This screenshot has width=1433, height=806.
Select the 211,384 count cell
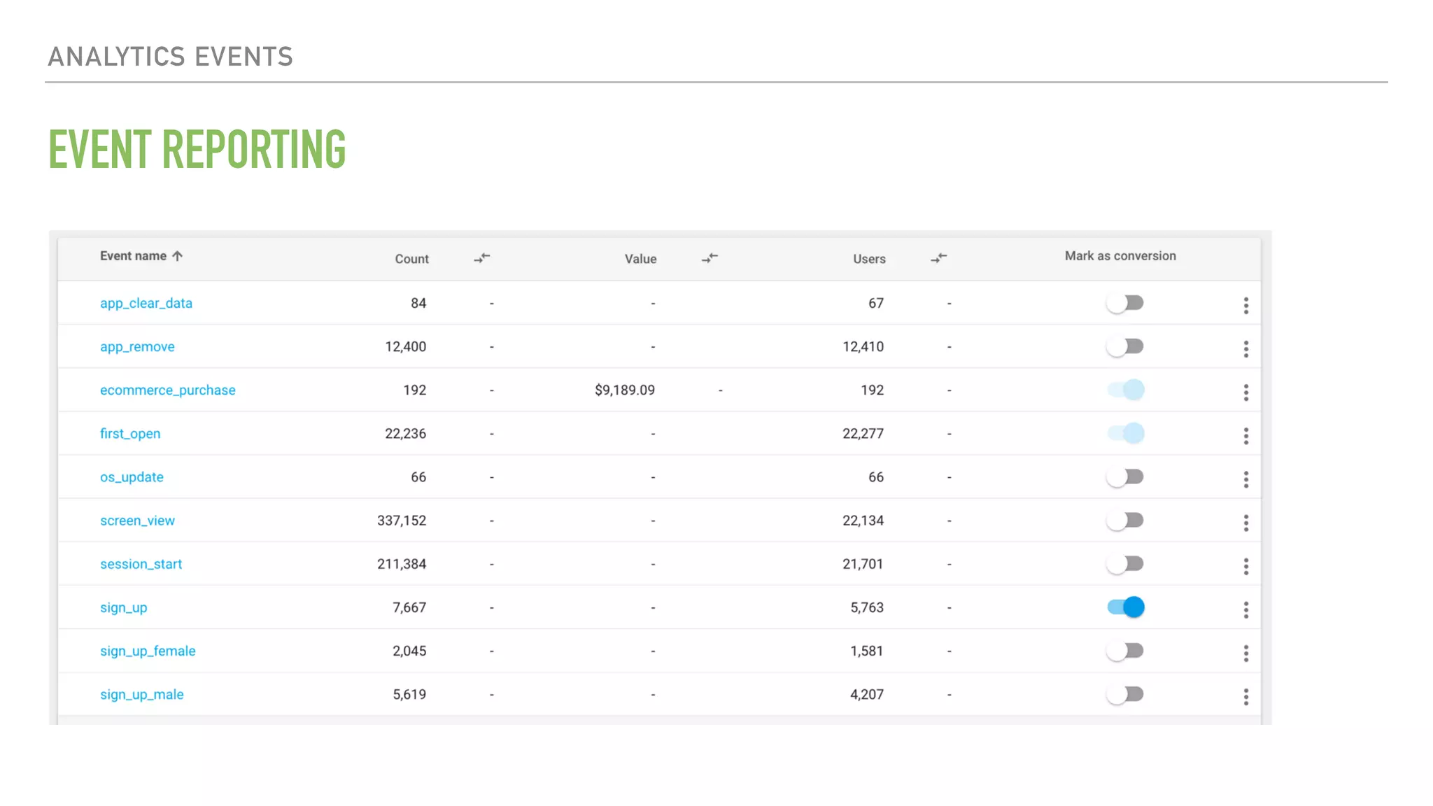[x=402, y=564]
